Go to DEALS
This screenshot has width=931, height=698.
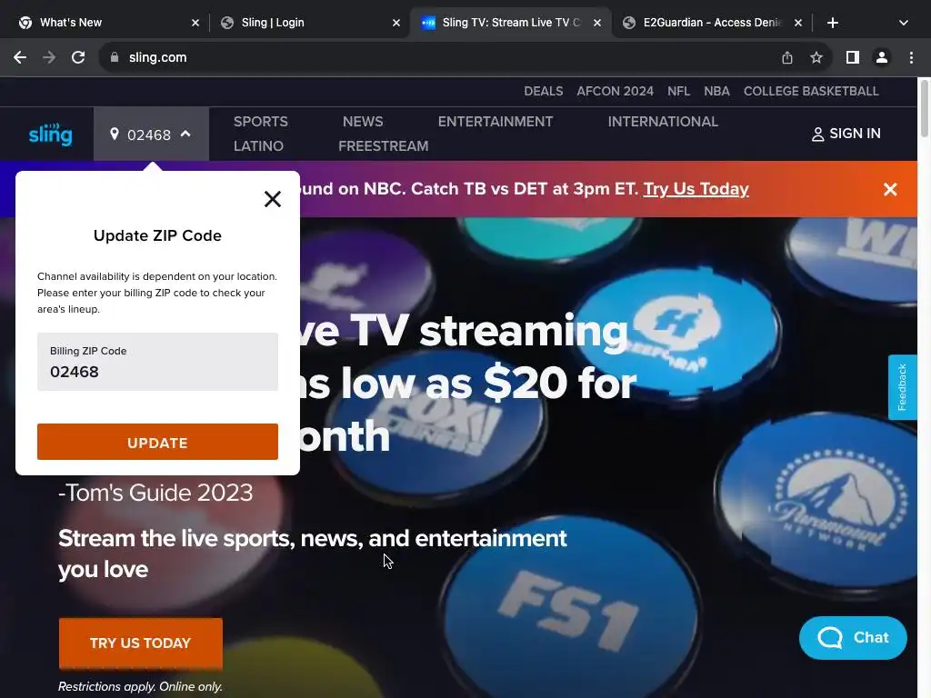tap(544, 92)
